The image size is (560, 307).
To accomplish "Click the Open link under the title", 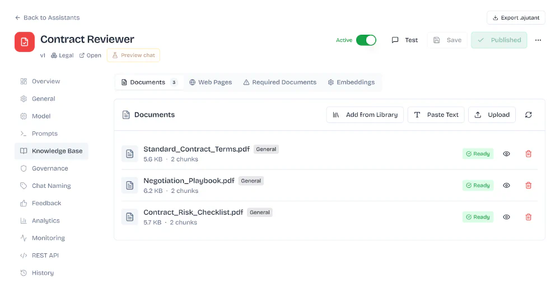I will point(90,55).
